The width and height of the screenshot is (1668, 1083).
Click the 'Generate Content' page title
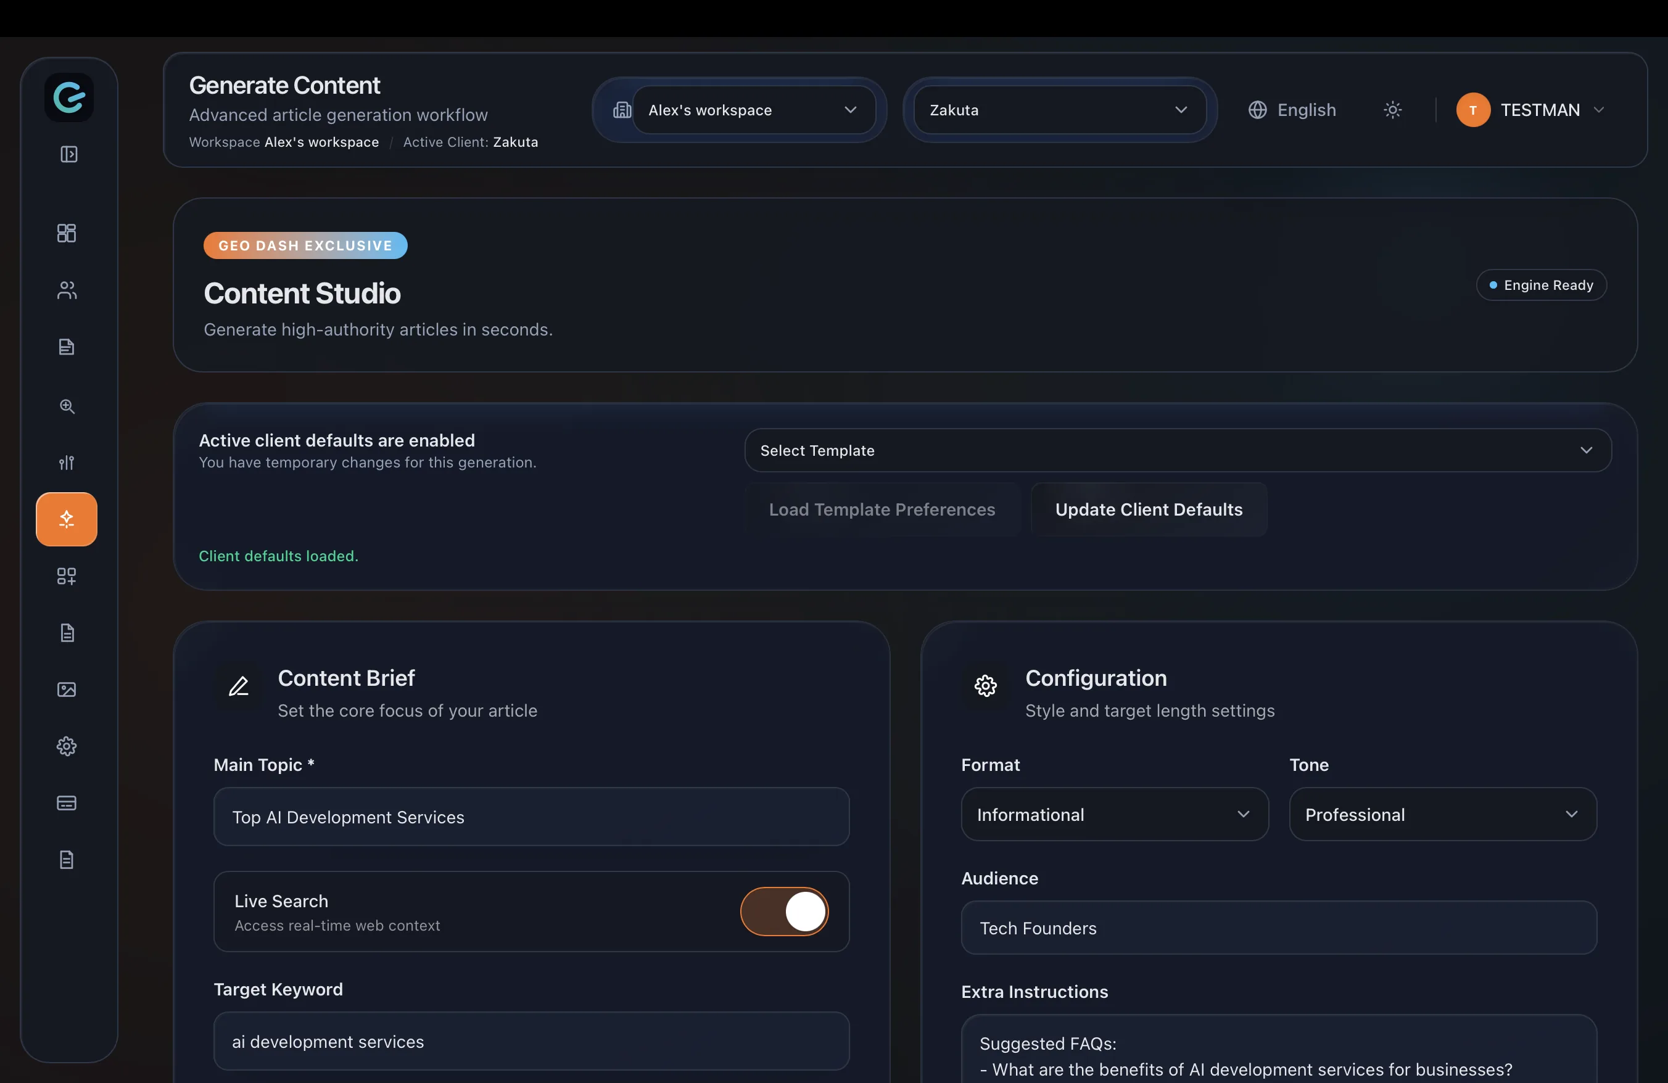tap(284, 86)
